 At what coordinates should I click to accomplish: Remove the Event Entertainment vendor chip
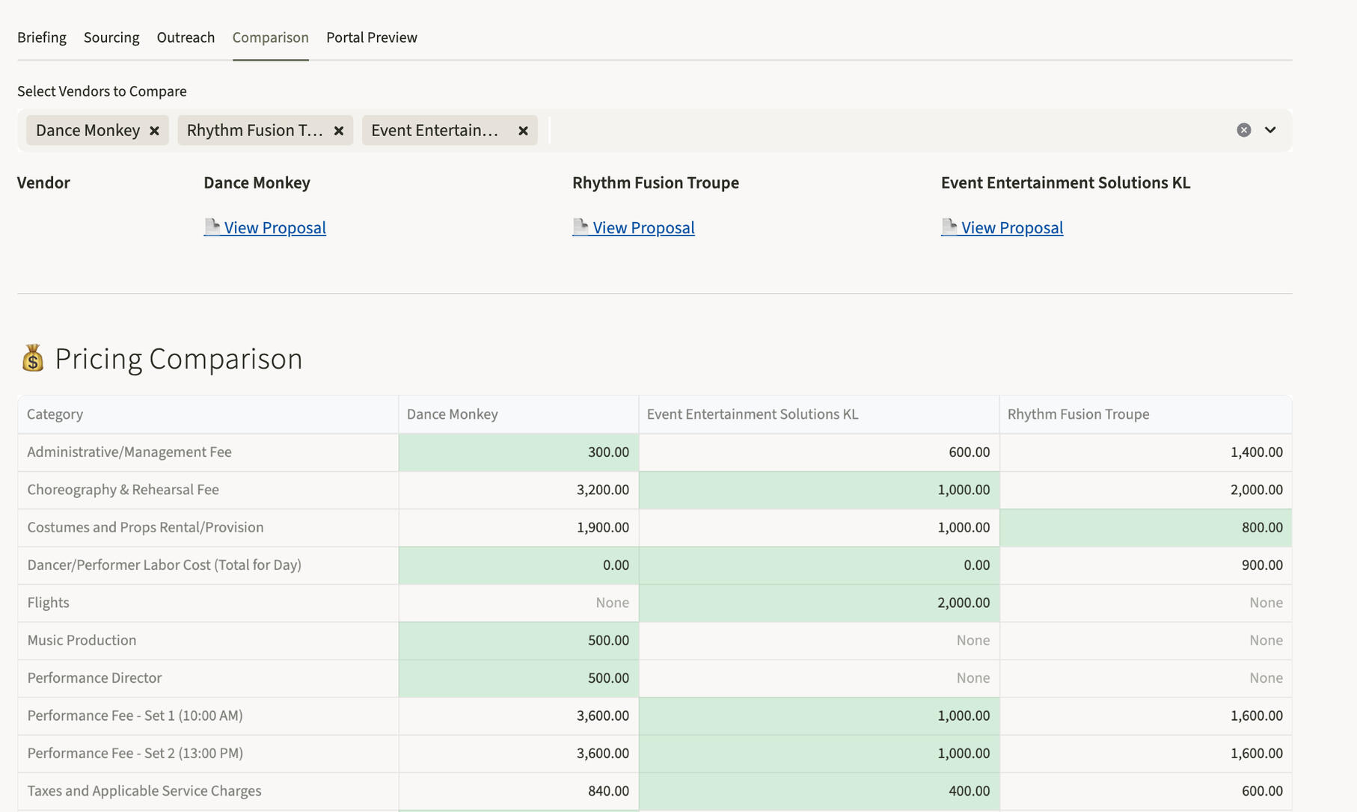point(522,130)
